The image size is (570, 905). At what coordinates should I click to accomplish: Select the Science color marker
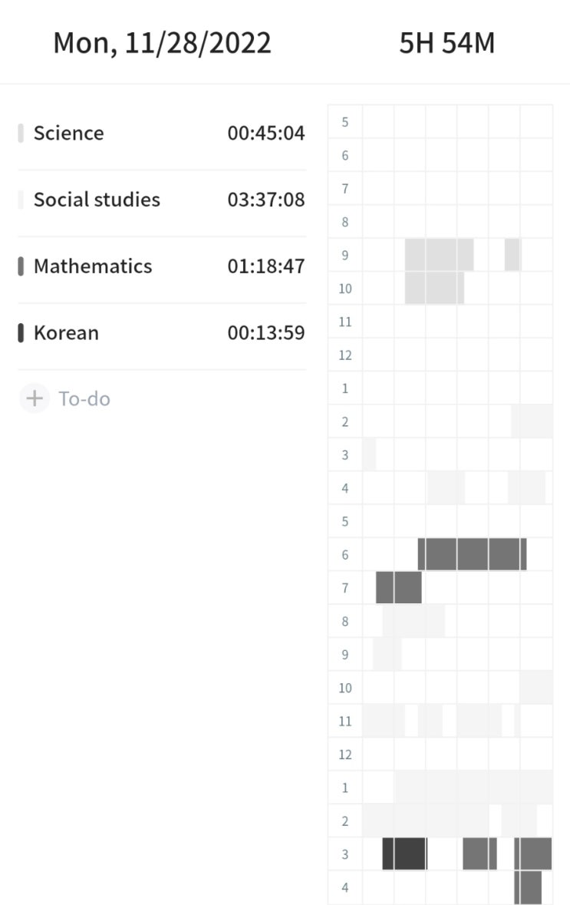pos(21,133)
